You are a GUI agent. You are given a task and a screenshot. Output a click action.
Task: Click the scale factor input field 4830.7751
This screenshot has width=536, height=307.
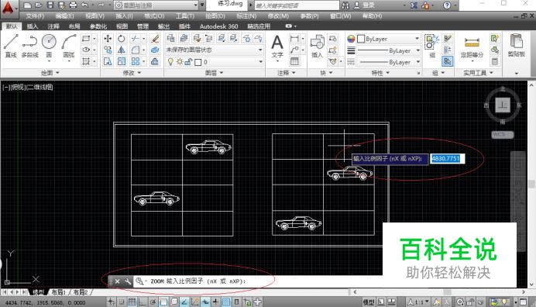tap(448, 158)
